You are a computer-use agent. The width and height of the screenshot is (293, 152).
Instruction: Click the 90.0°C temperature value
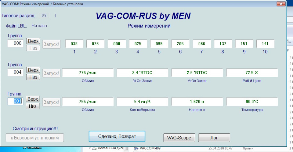pyautogui.click(x=252, y=102)
